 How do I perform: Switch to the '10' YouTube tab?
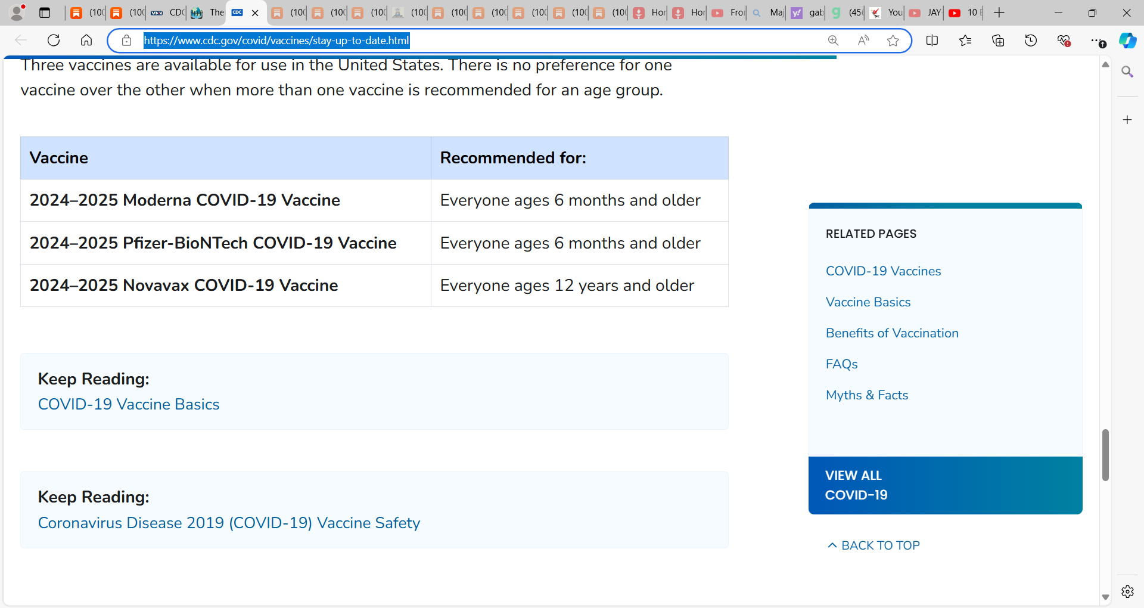point(965,13)
